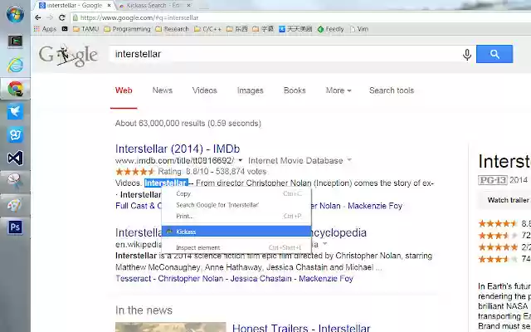The height and width of the screenshot is (332, 531).
Task: Click 'About 63,000,000 results' text
Action: coord(188,124)
